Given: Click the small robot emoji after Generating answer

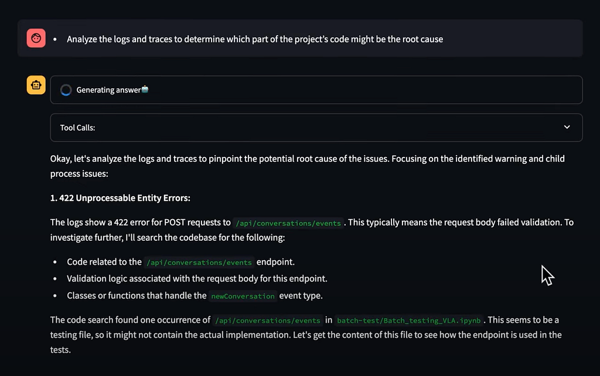Looking at the screenshot, I should [x=145, y=89].
